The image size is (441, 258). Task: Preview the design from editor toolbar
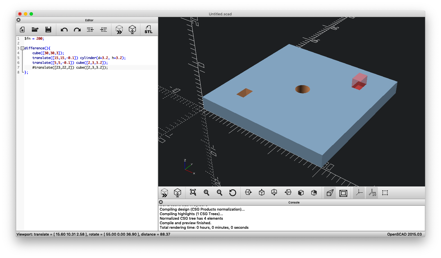tap(119, 30)
